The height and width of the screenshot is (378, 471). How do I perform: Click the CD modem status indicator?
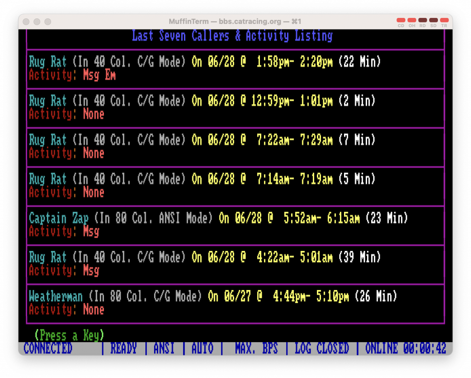tap(401, 20)
